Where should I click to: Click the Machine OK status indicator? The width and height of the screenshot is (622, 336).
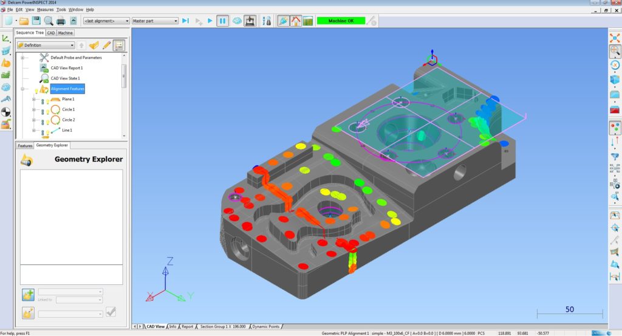pyautogui.click(x=341, y=21)
